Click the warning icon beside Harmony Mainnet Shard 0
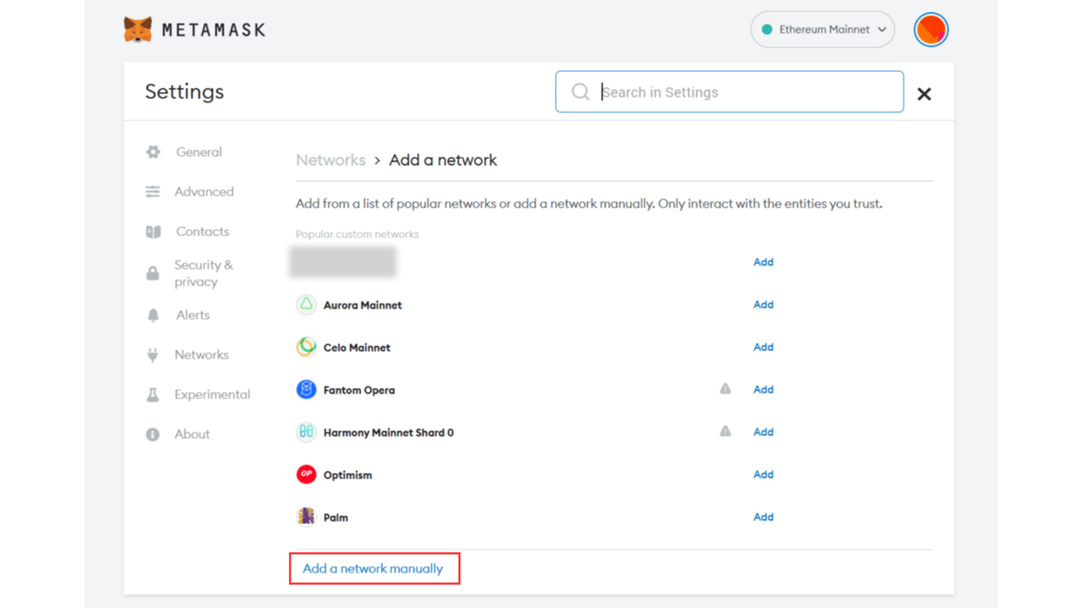Image resolution: width=1082 pixels, height=608 pixels. 726,431
